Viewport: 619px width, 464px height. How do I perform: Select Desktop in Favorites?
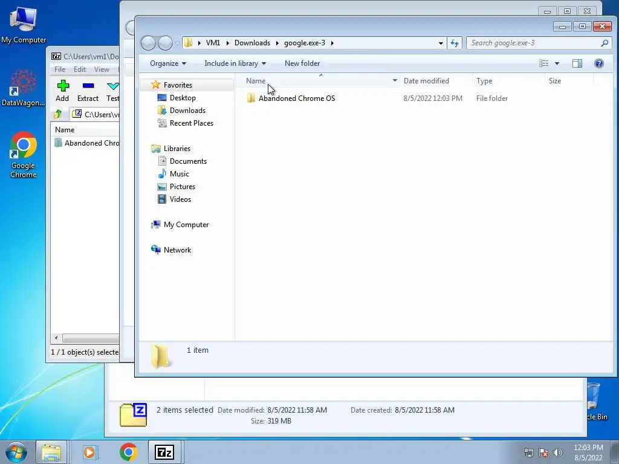(x=183, y=98)
